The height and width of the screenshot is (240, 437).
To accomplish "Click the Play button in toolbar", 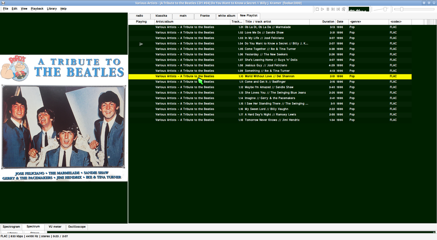I will pos(322,9).
